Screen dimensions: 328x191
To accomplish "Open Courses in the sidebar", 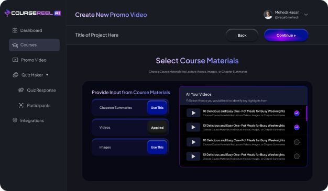I will [x=34, y=45].
